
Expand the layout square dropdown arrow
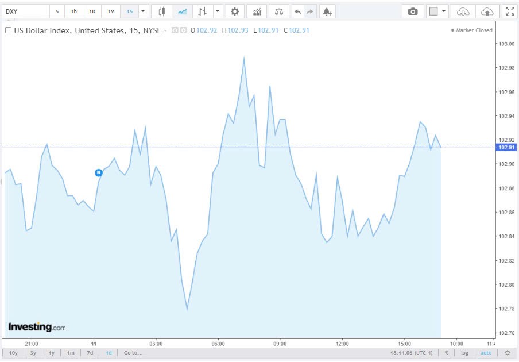[x=444, y=11]
